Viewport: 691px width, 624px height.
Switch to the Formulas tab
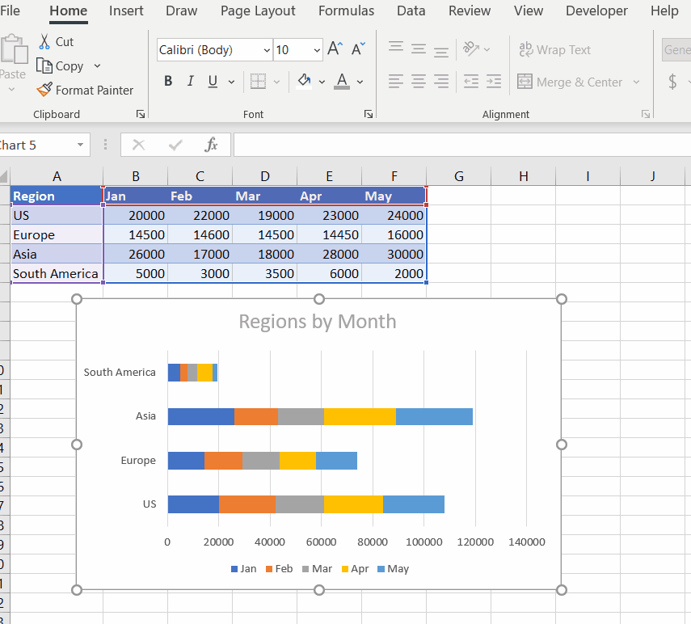click(x=347, y=11)
